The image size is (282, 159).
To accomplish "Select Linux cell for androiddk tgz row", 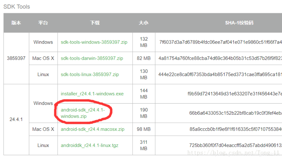I will point(43,145).
